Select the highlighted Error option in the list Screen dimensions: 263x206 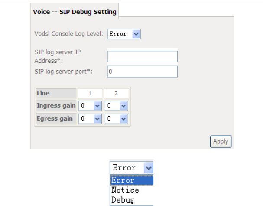coord(123,180)
